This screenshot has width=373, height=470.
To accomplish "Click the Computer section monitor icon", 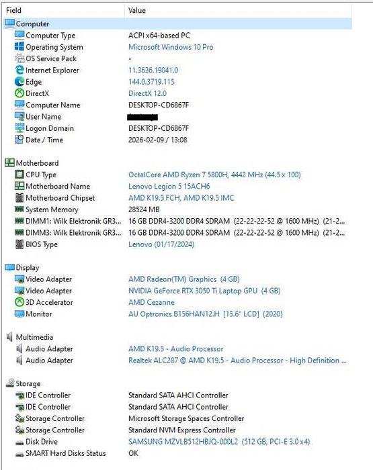I will tap(9, 23).
